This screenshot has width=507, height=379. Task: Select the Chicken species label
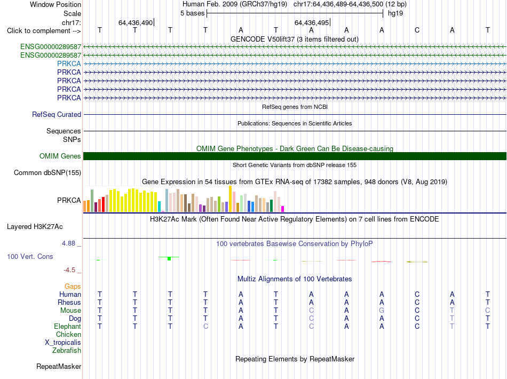click(68, 334)
